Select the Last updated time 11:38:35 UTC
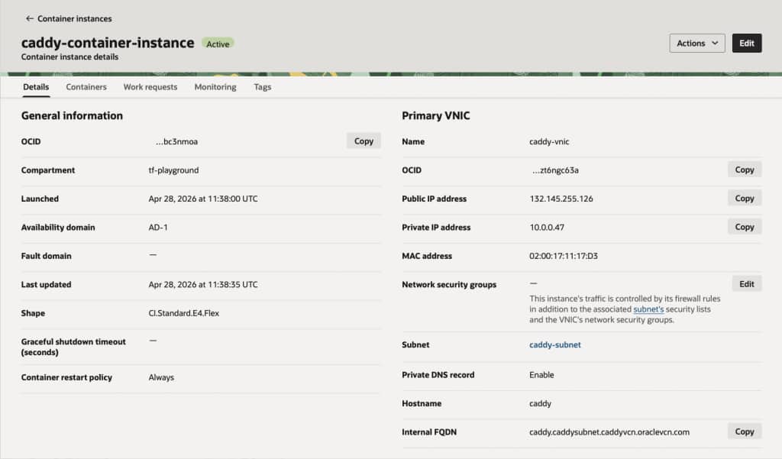This screenshot has width=782, height=459. (203, 284)
